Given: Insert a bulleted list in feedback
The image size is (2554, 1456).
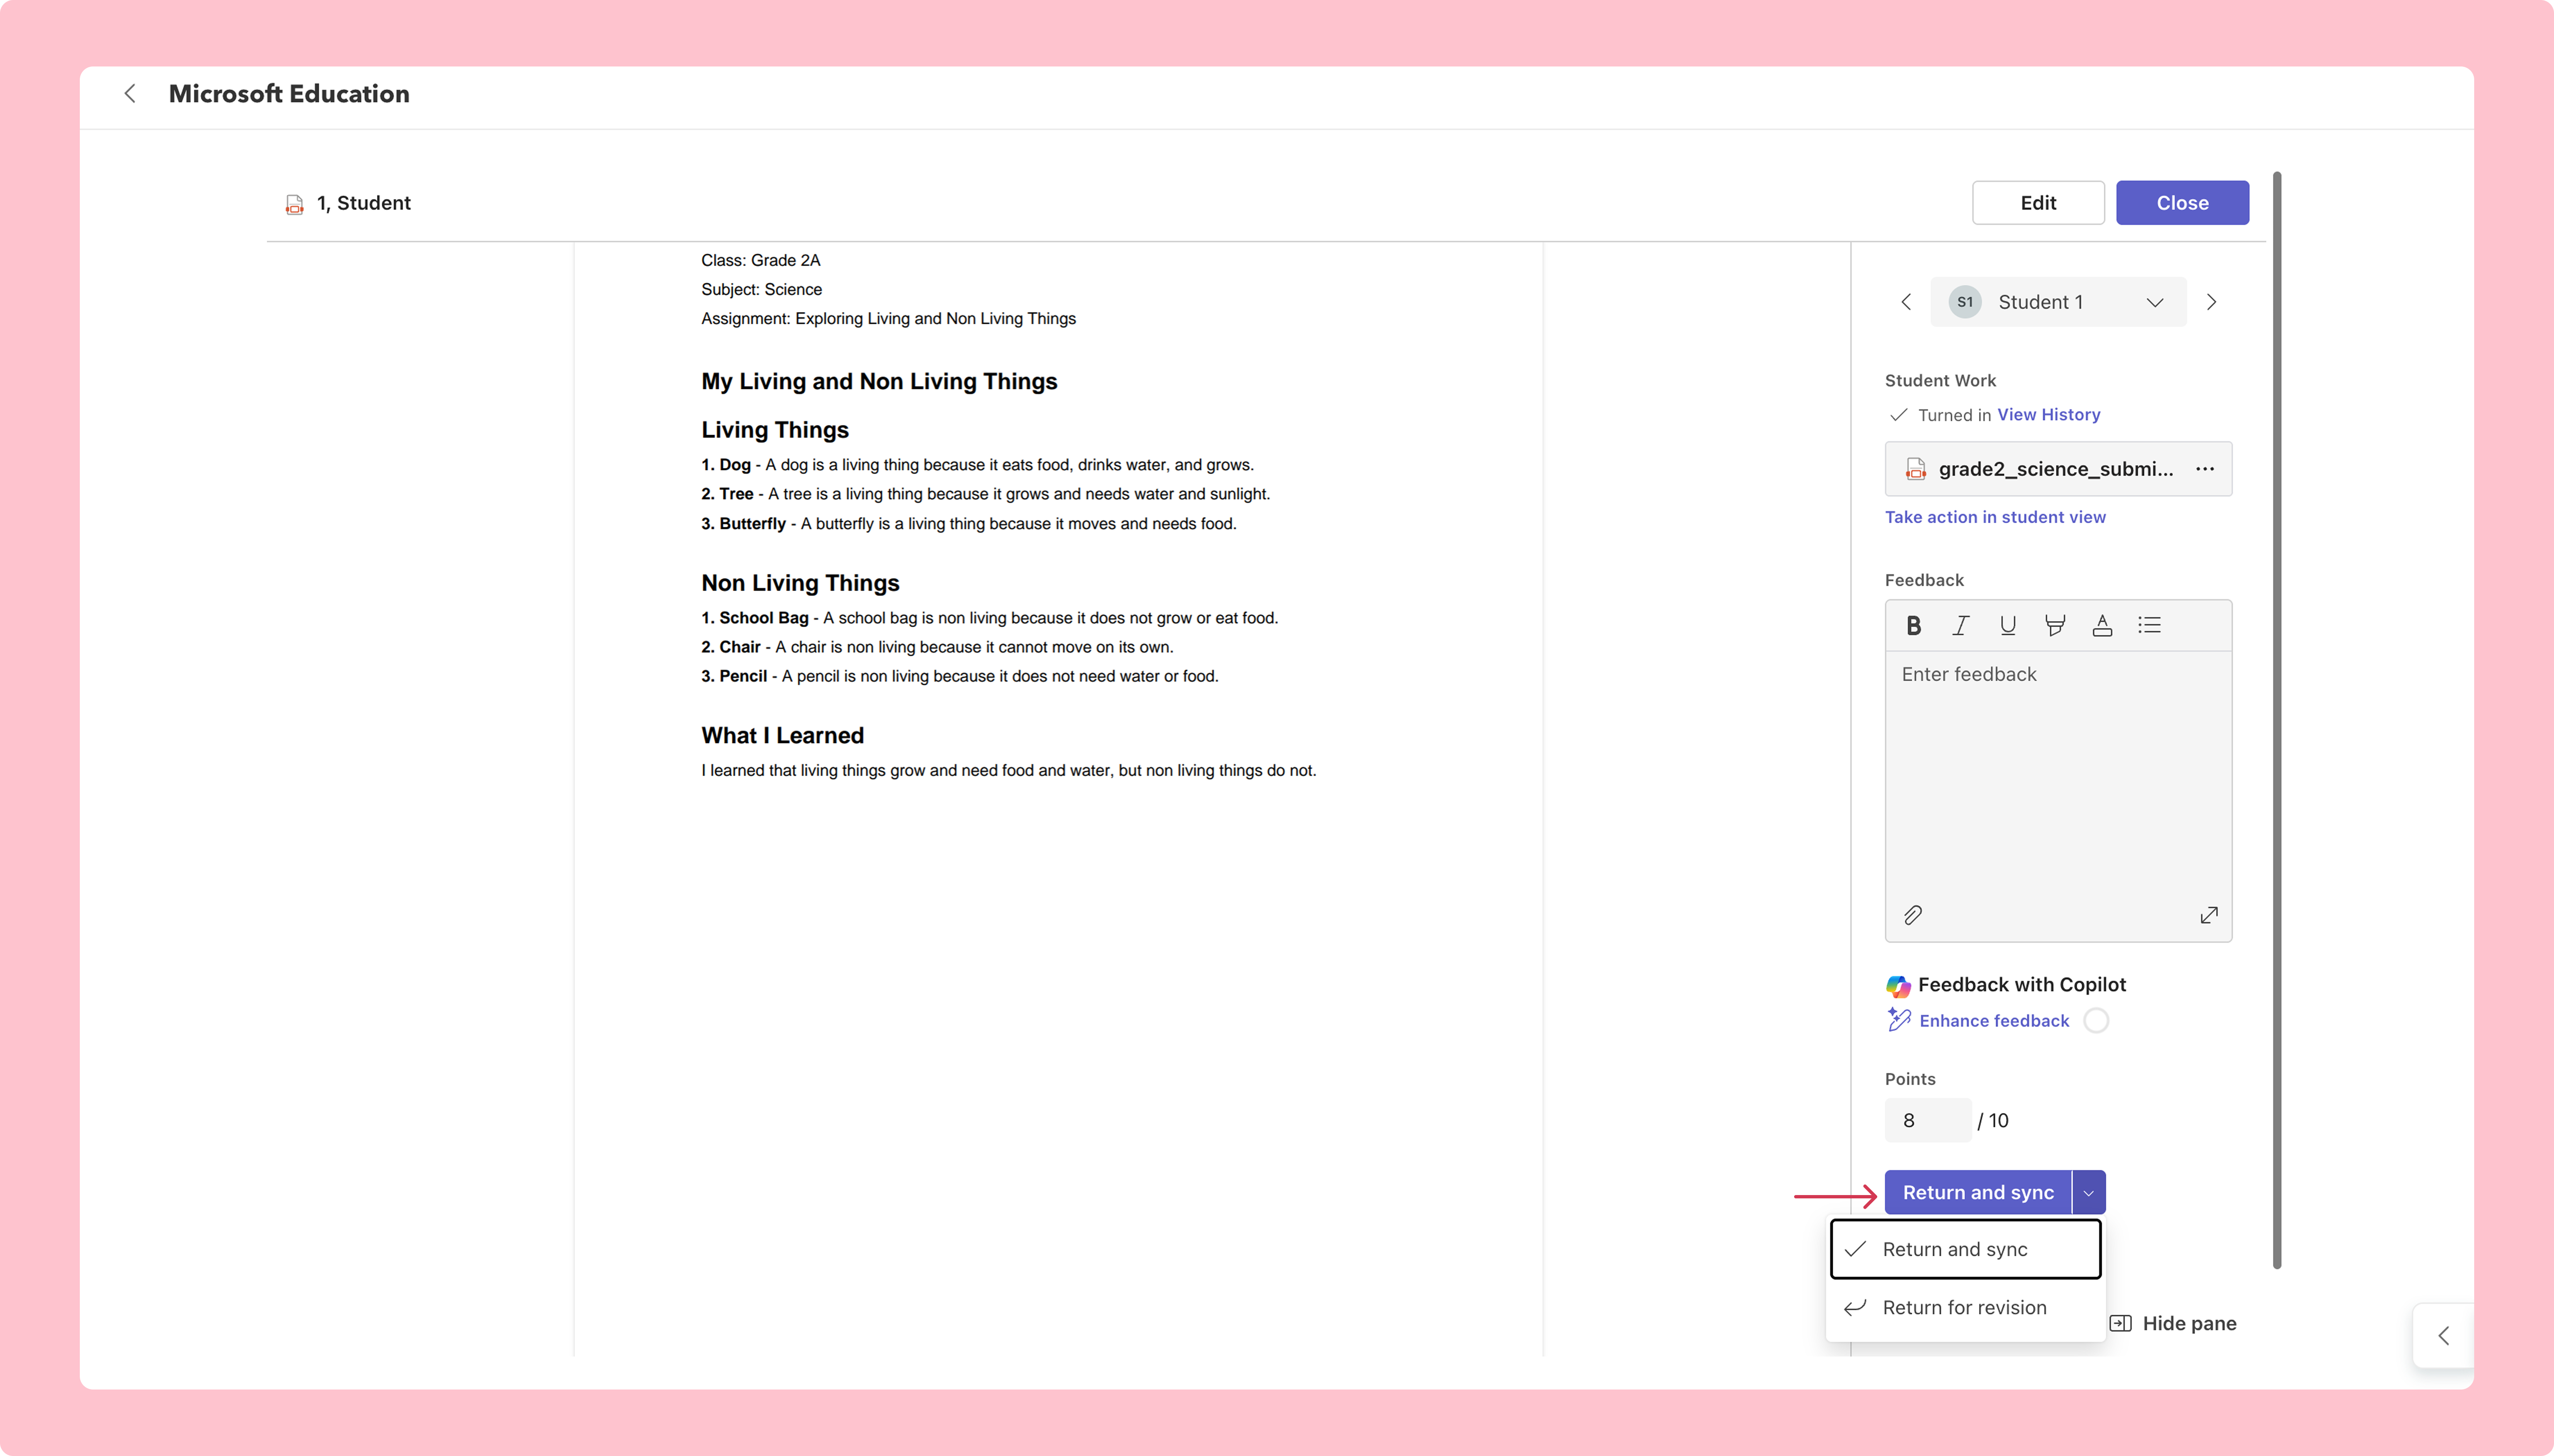Looking at the screenshot, I should (2150, 625).
